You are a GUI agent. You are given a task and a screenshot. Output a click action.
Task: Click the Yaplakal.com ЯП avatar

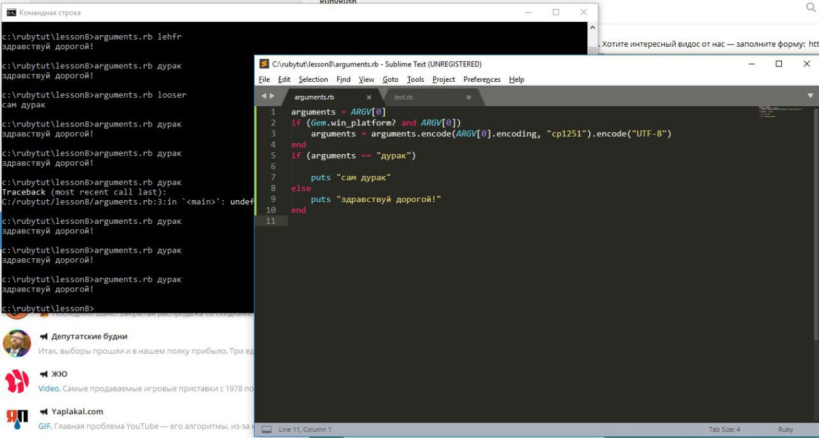[17, 419]
